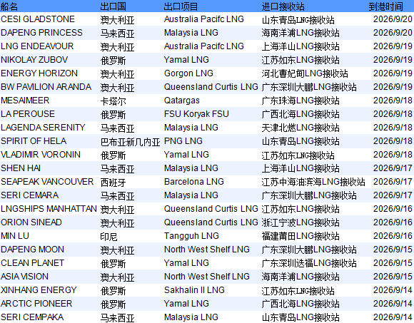
Task: Click ship name CESI GLADSTONE
Action: click(x=38, y=19)
